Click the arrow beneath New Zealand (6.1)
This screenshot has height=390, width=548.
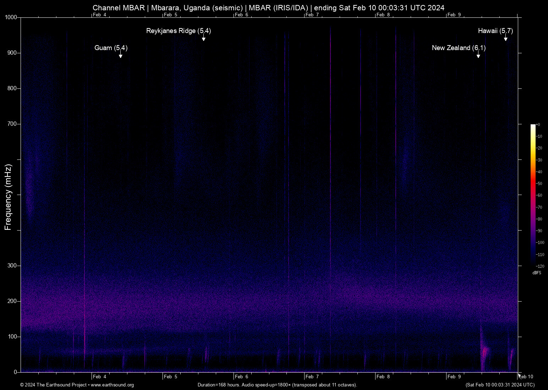[x=478, y=56]
